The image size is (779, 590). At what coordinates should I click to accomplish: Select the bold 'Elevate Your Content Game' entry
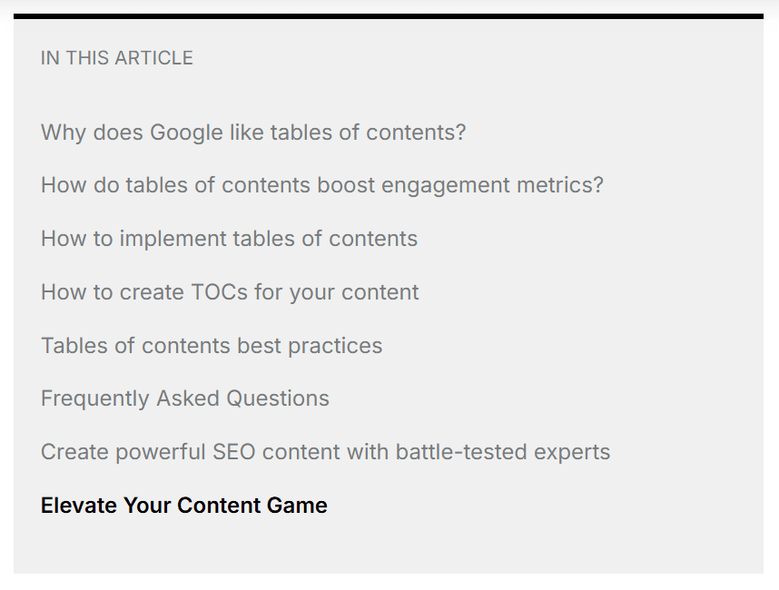pos(184,506)
